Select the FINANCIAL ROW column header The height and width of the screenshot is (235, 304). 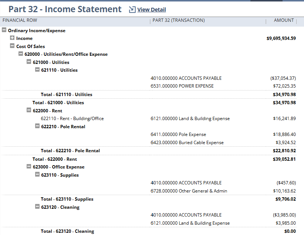[20, 20]
